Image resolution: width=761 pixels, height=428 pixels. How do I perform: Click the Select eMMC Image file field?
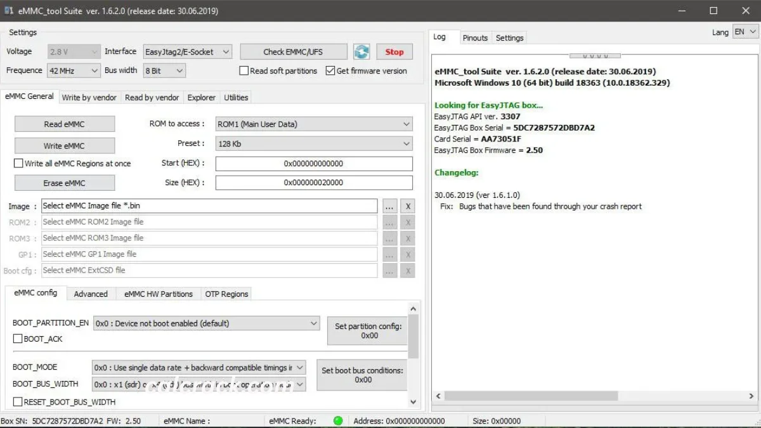coord(209,206)
